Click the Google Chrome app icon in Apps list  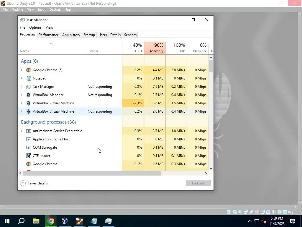[x=29, y=70]
